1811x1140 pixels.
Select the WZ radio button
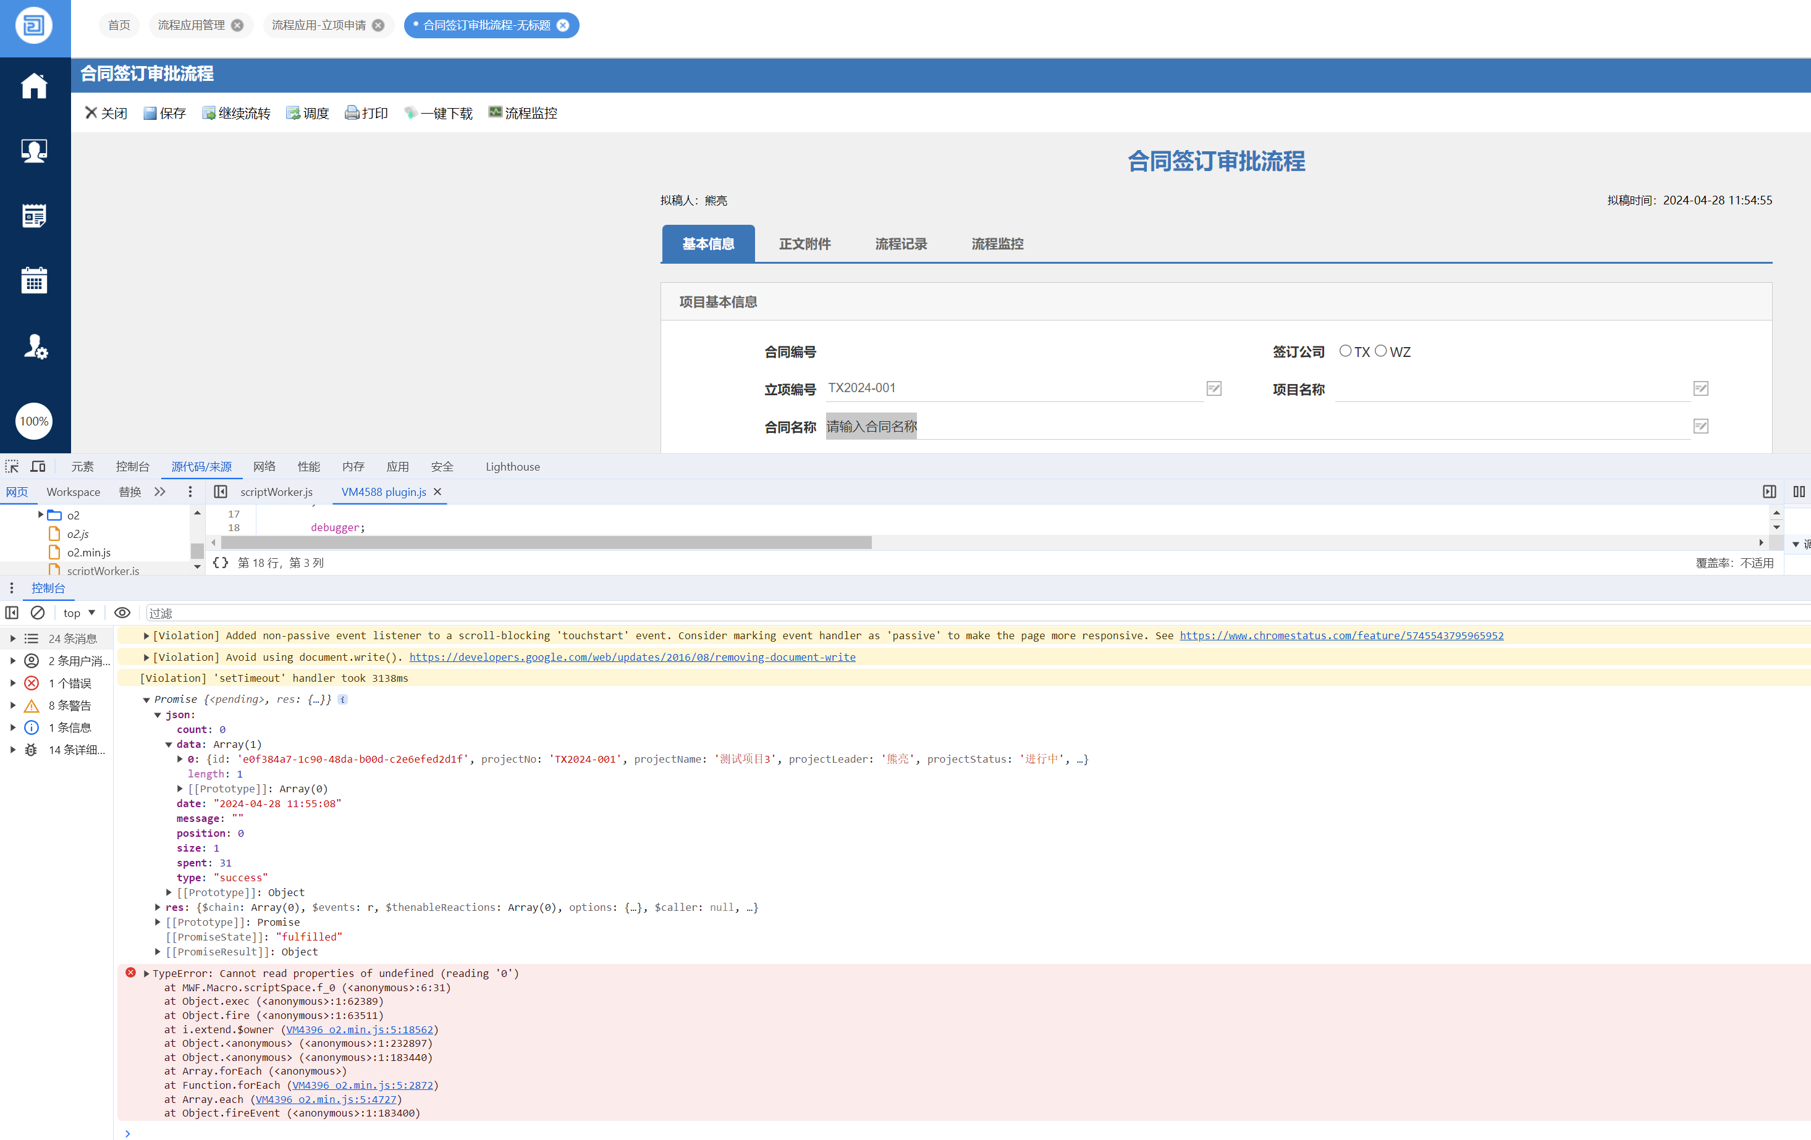tap(1380, 351)
